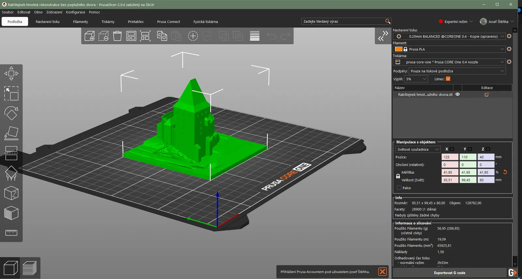Select the Cut tool in left toolbar
522x279 pixels.
pyautogui.click(x=11, y=153)
